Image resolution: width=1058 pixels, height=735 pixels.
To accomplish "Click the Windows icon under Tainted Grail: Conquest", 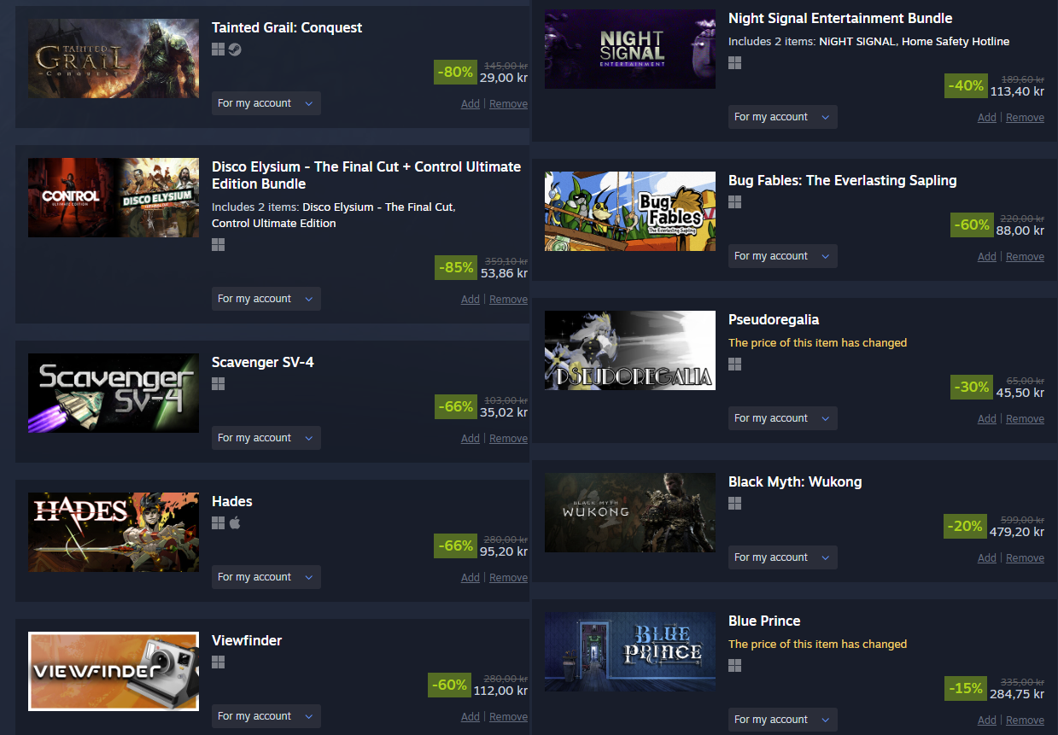I will [x=219, y=50].
